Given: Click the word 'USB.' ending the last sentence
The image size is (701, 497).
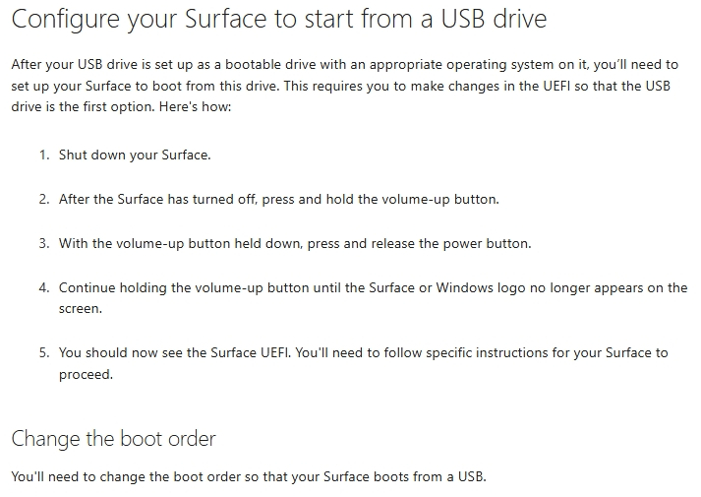Looking at the screenshot, I should [472, 476].
